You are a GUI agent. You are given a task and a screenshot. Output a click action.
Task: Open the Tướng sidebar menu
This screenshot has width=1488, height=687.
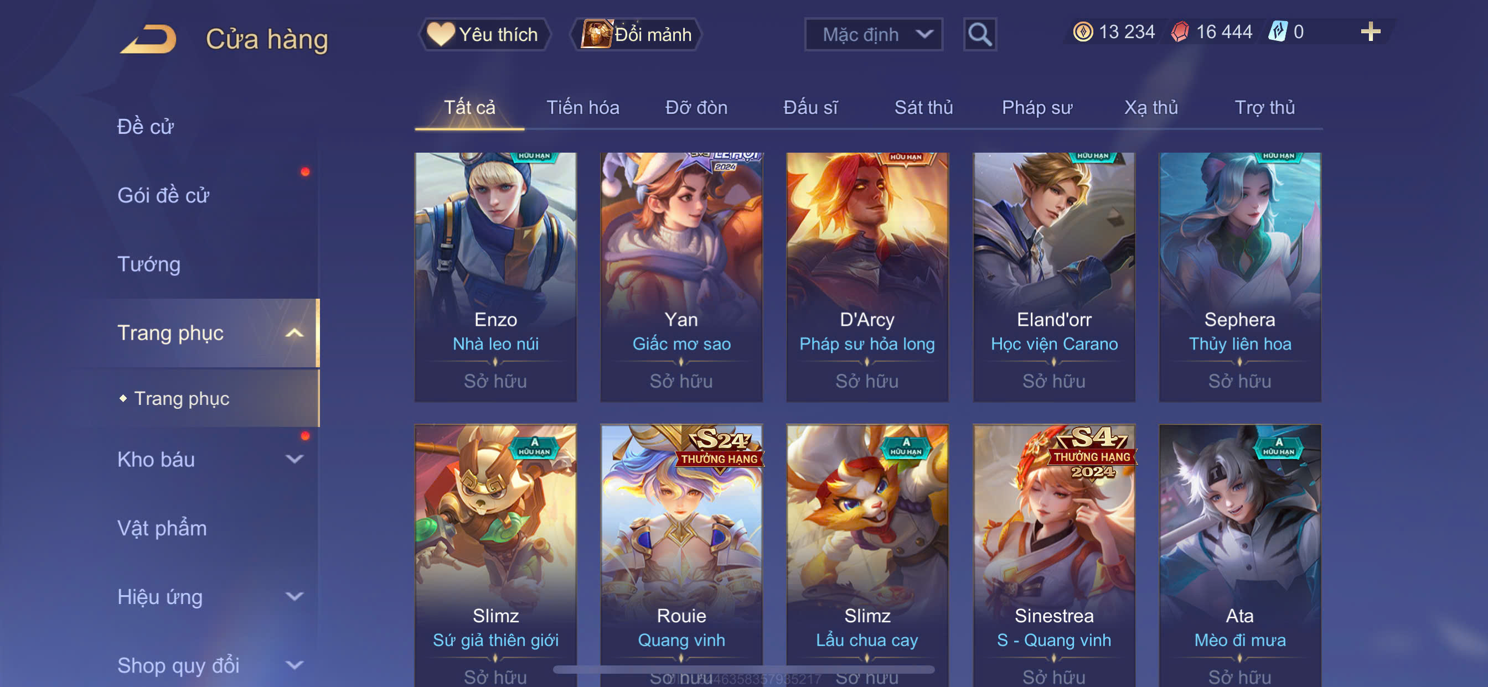(149, 264)
